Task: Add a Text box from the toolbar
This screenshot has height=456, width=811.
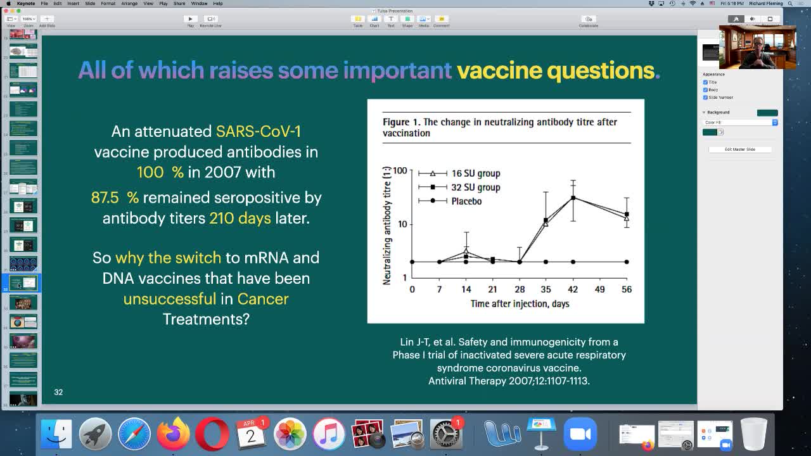Action: pos(391,19)
